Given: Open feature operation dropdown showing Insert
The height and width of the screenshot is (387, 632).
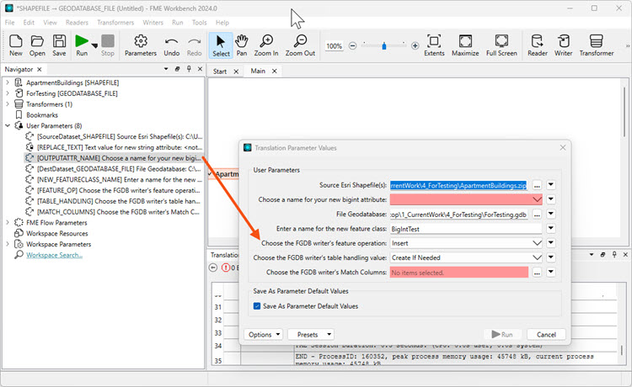Looking at the screenshot, I should (466, 243).
